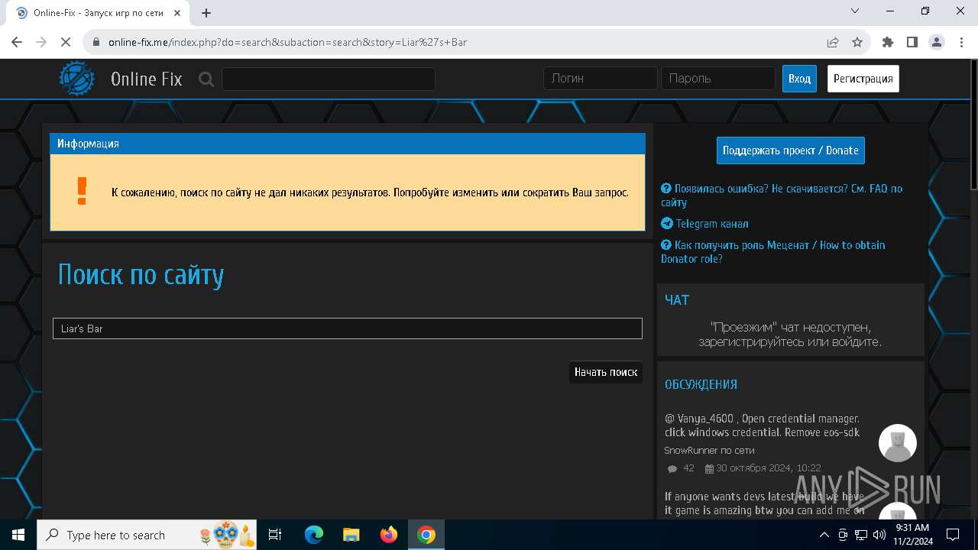
Task: Click the address bar URL
Action: pyautogui.click(x=287, y=42)
